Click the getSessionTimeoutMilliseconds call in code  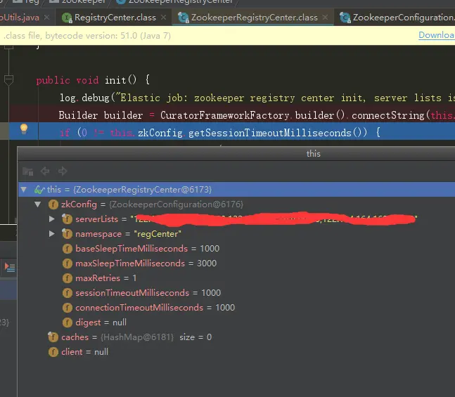(269, 133)
